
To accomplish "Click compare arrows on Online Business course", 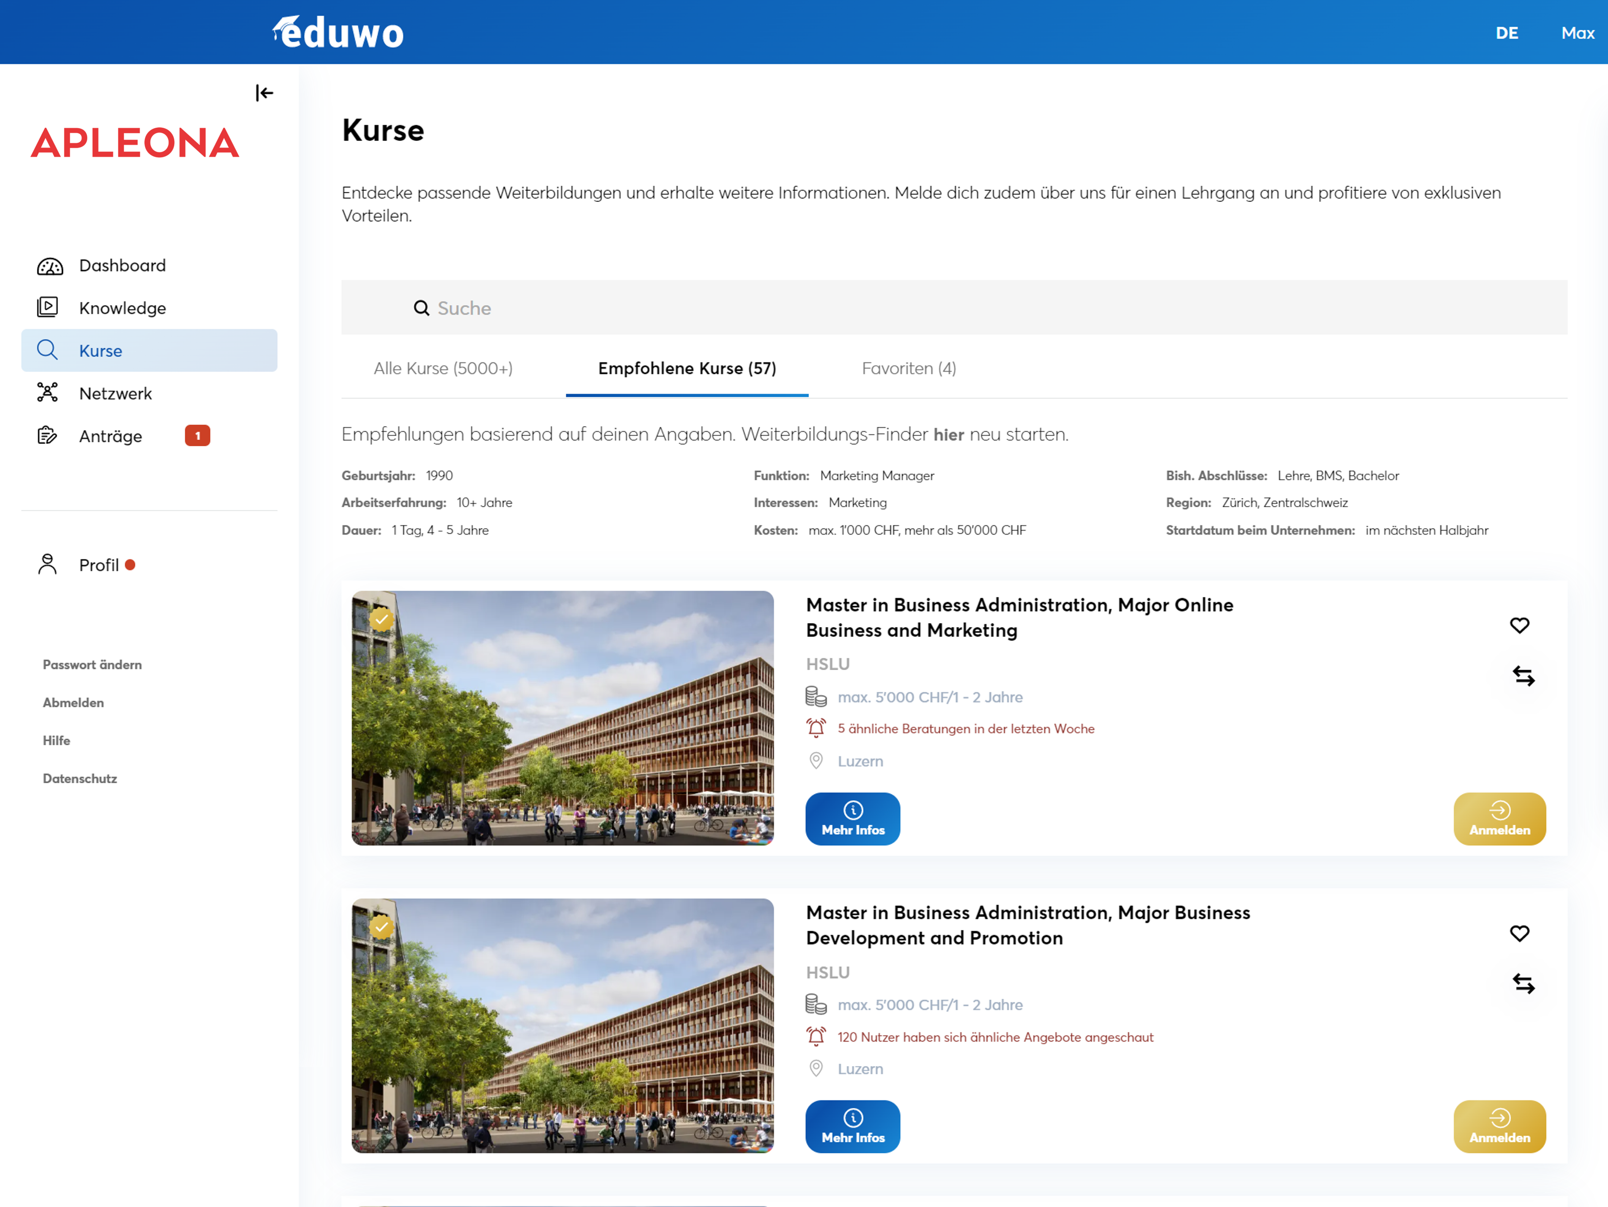I will (x=1523, y=676).
